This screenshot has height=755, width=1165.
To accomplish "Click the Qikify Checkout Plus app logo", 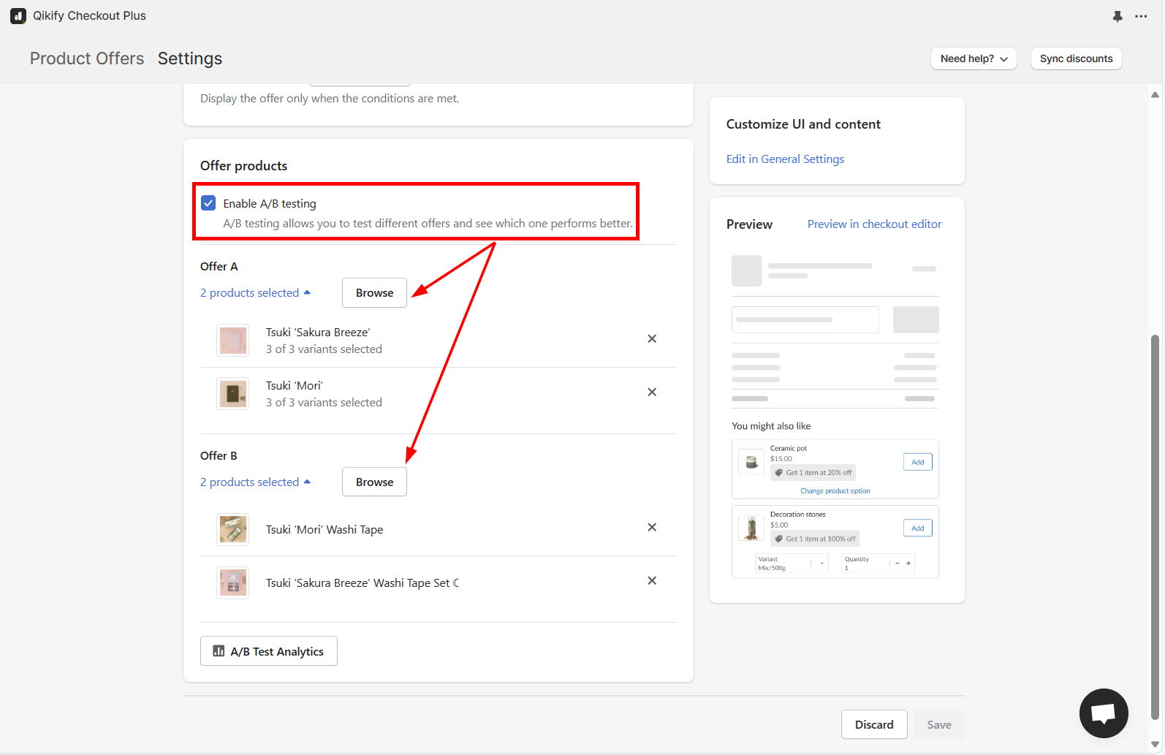I will click(x=18, y=16).
